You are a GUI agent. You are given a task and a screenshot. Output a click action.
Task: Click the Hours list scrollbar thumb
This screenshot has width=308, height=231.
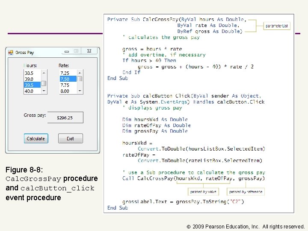[x=44, y=83]
